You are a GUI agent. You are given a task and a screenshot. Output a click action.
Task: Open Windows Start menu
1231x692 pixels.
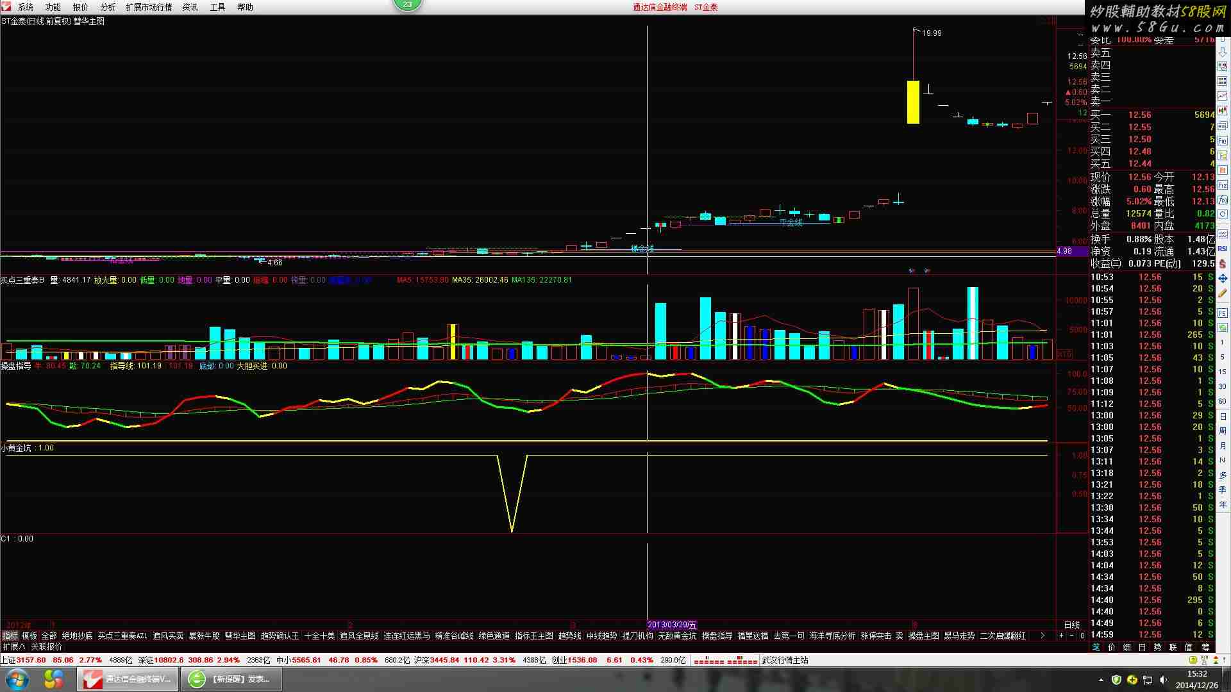point(17,679)
